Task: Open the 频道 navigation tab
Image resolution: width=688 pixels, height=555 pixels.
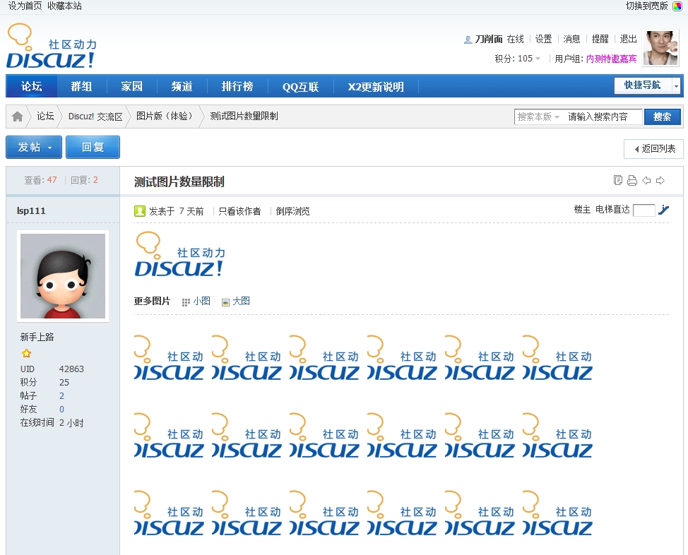Action: [182, 86]
